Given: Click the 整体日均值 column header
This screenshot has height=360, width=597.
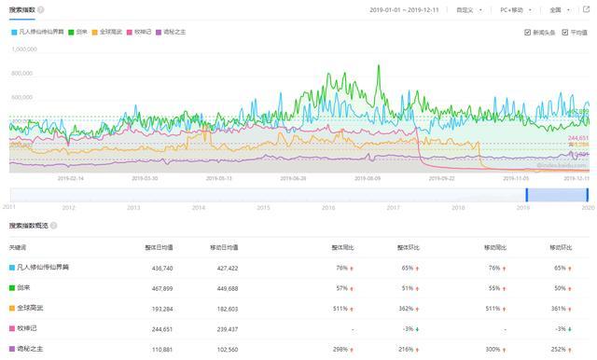Looking at the screenshot, I should [159, 247].
